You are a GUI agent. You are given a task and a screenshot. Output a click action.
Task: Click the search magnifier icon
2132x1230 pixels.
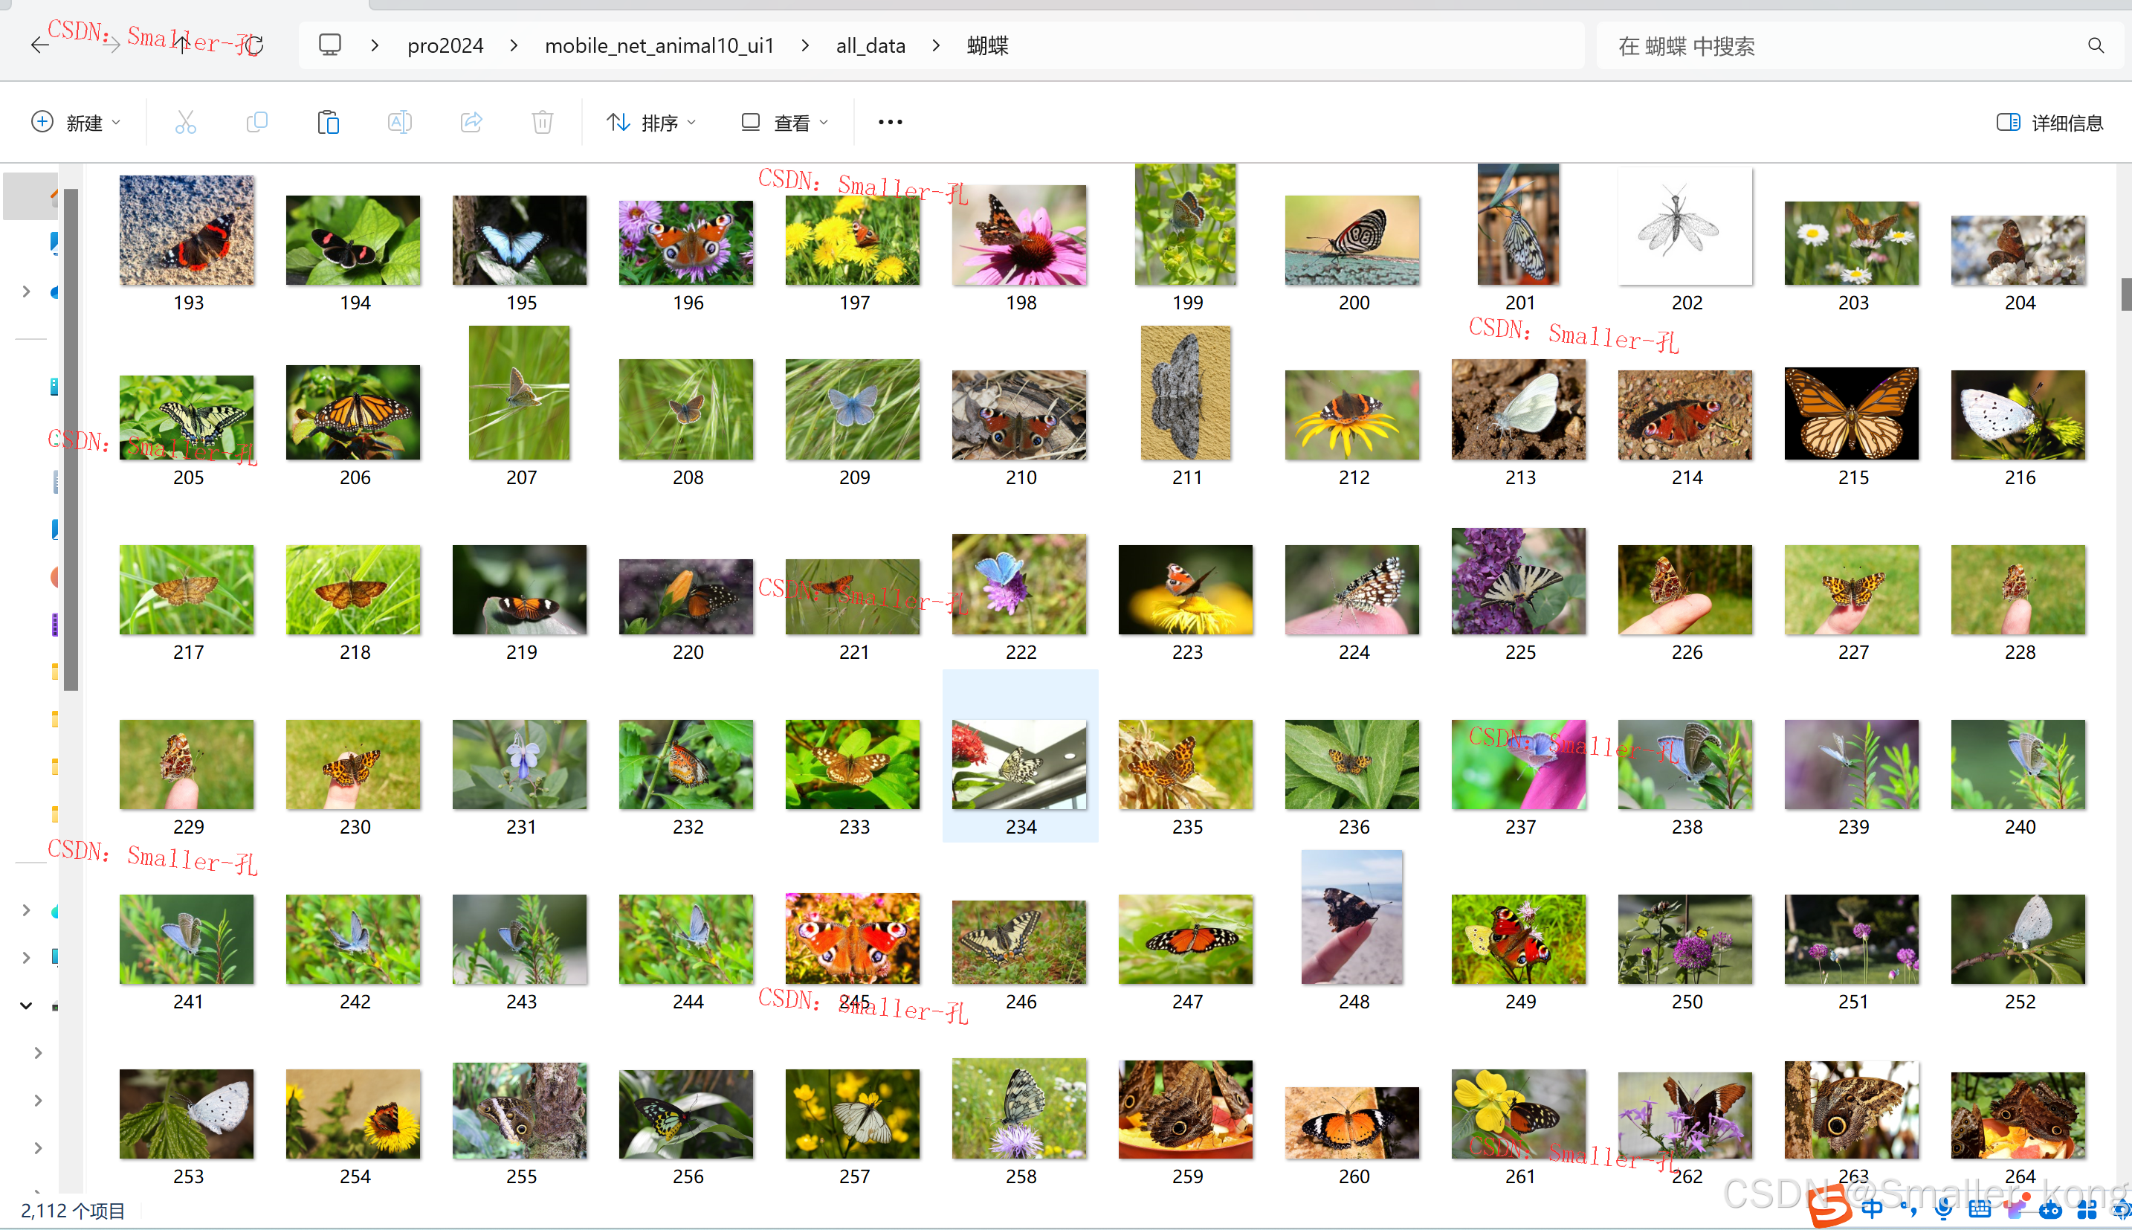[x=2096, y=45]
